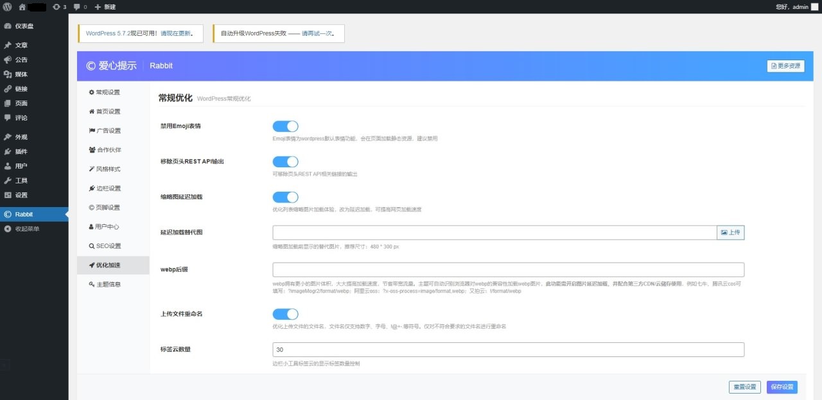Viewport: 822px width, 400px height.
Task: Open 用户 users menu
Action: pyautogui.click(x=34, y=166)
